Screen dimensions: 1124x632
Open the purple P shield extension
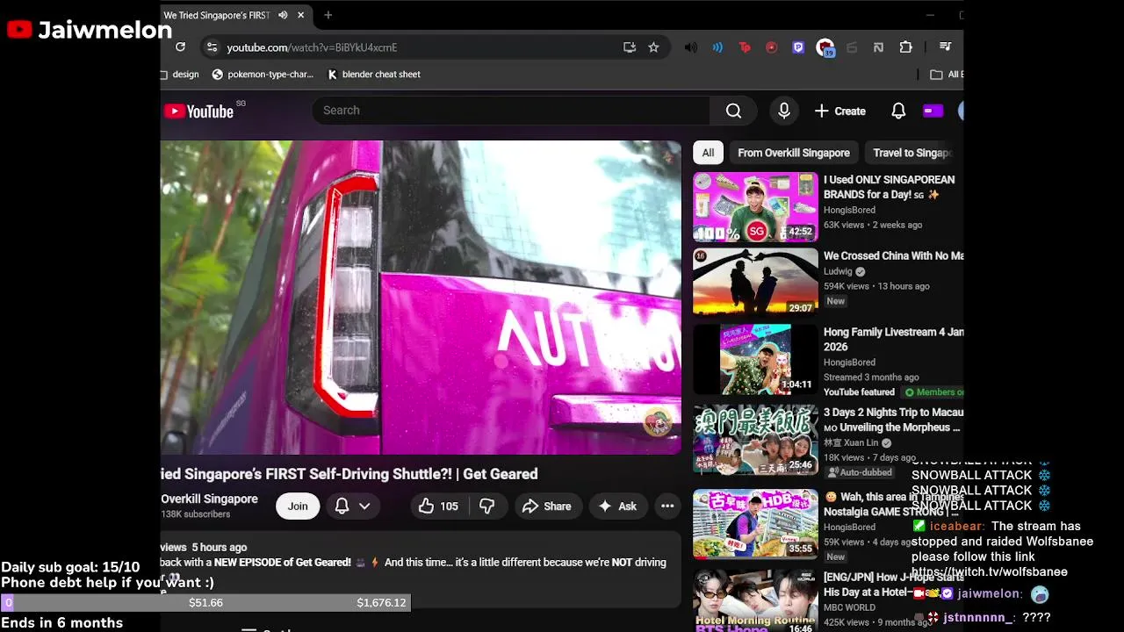pos(798,47)
